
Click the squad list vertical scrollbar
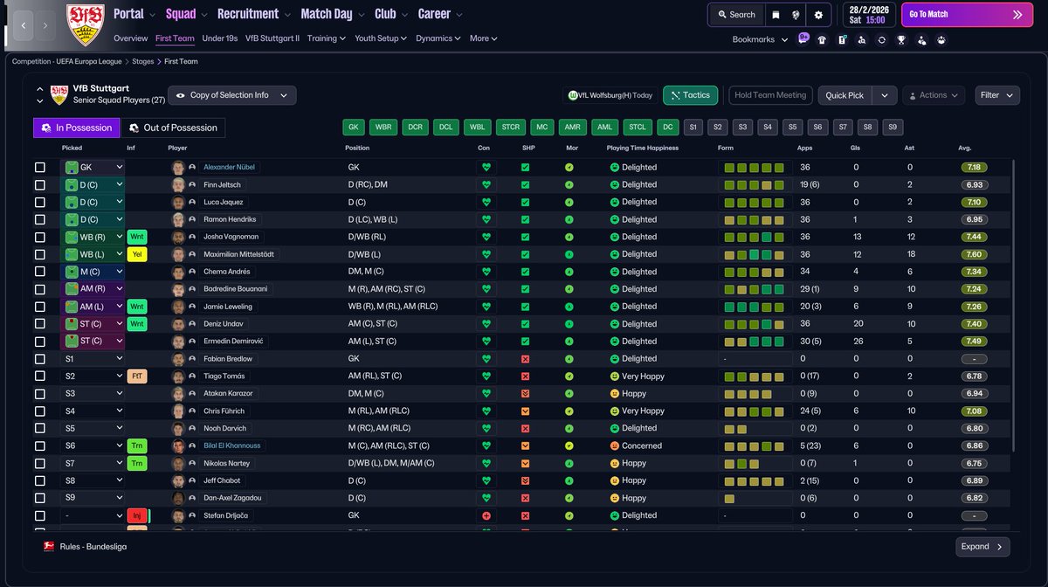click(1014, 306)
